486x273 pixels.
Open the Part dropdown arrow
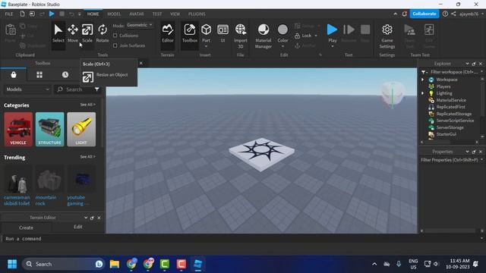pos(206,46)
